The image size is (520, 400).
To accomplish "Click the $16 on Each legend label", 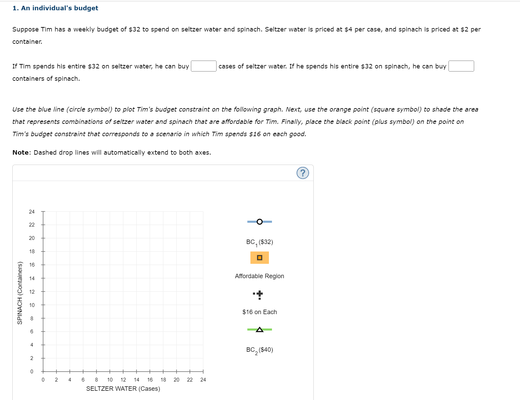I will [x=259, y=312].
